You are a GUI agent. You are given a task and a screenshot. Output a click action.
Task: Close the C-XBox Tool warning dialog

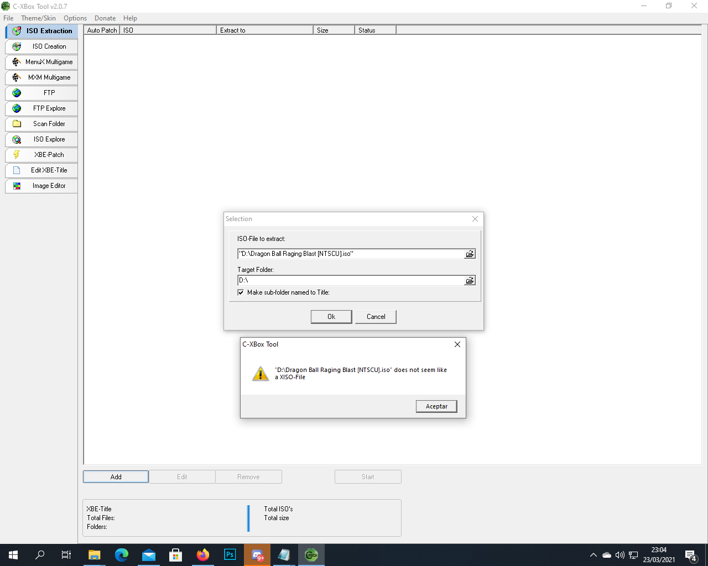point(457,344)
